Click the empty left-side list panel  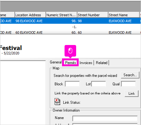click(x=23, y=92)
